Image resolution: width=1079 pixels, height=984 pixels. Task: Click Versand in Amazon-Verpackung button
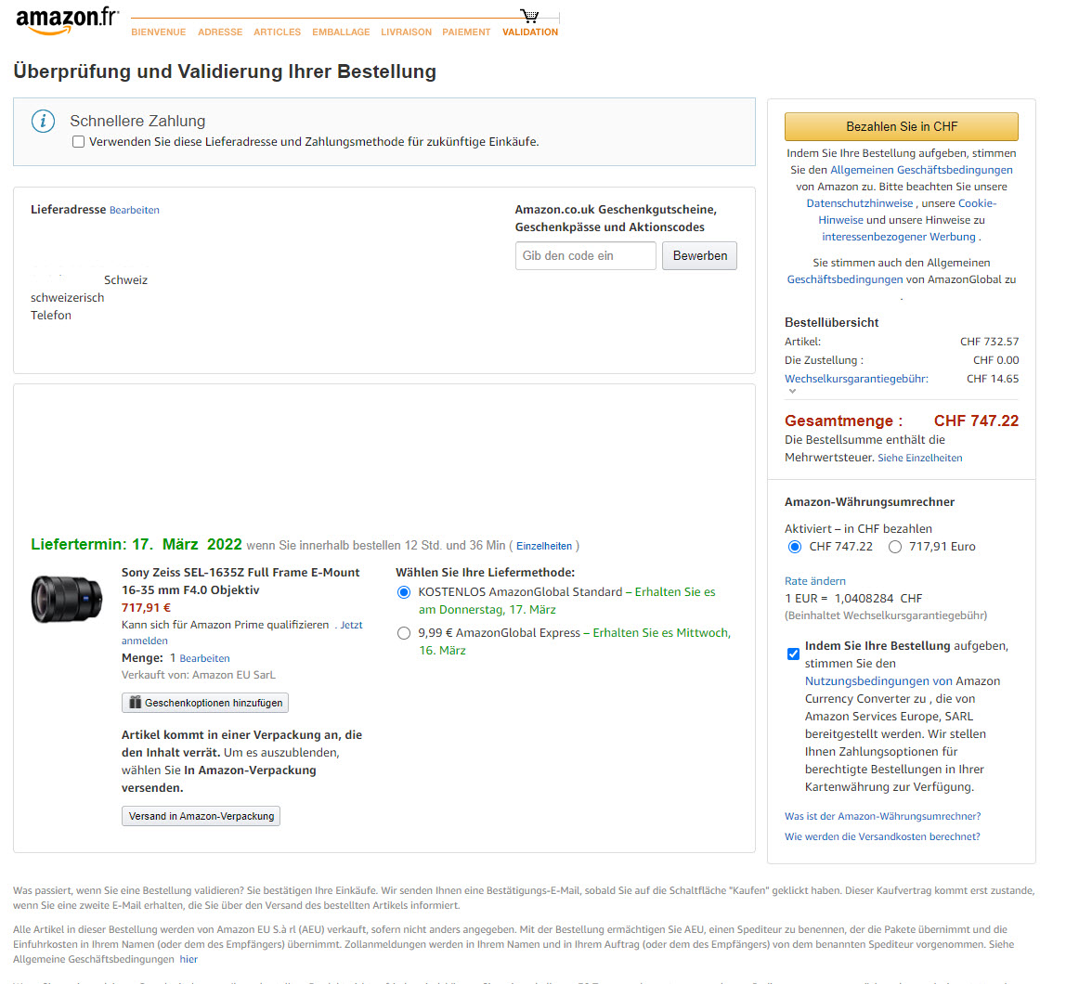pyautogui.click(x=201, y=816)
